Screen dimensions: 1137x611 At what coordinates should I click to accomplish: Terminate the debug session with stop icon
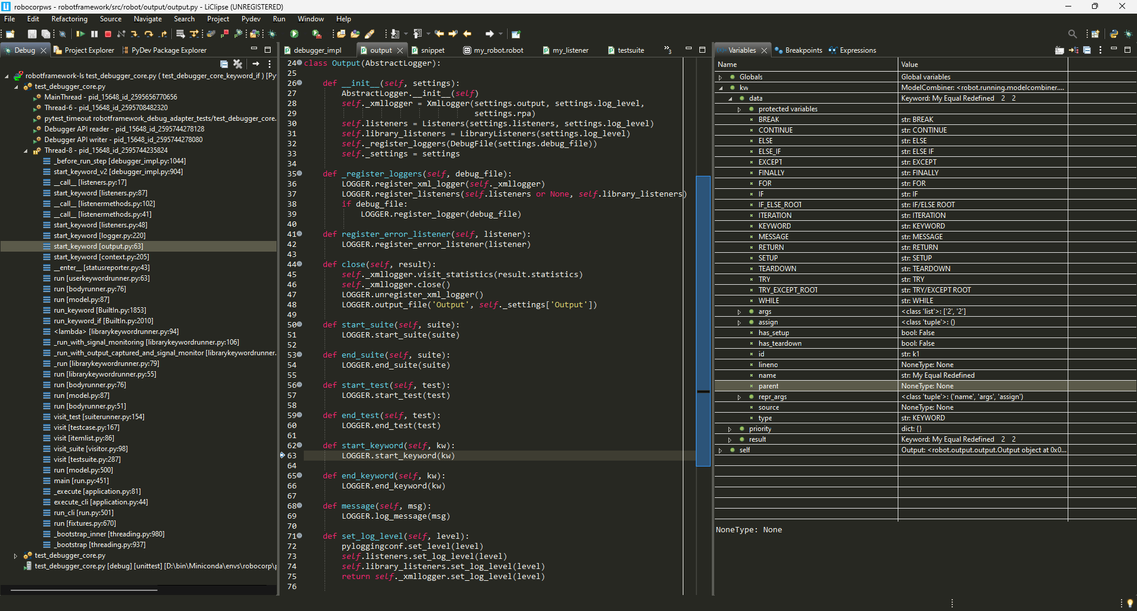pos(108,34)
